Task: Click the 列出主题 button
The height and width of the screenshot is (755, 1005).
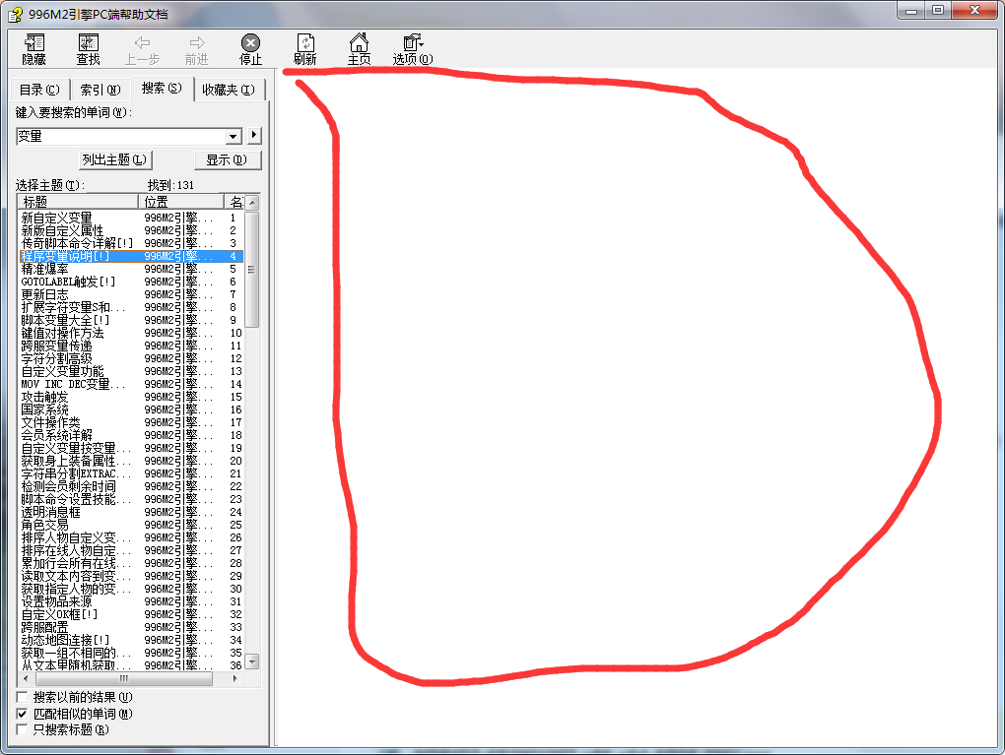Action: tap(115, 159)
